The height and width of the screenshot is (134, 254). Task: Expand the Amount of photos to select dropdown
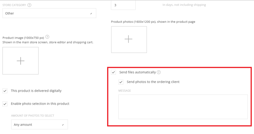(40, 124)
